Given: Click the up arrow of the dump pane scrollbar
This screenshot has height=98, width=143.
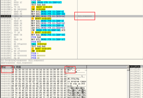Looking at the screenshot, I should (128, 67).
